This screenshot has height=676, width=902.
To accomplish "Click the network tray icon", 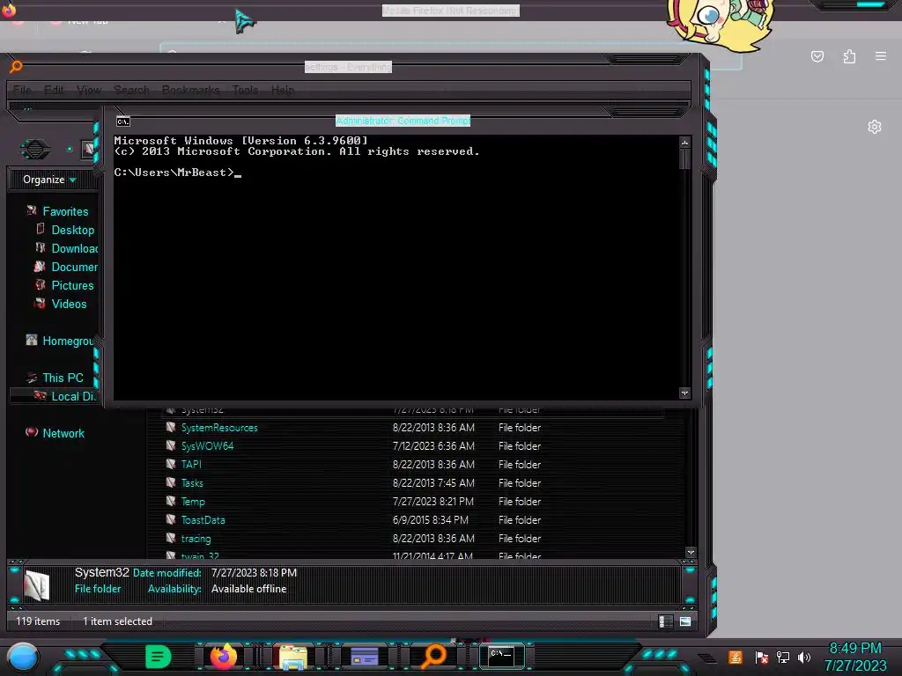I will pyautogui.click(x=783, y=657).
